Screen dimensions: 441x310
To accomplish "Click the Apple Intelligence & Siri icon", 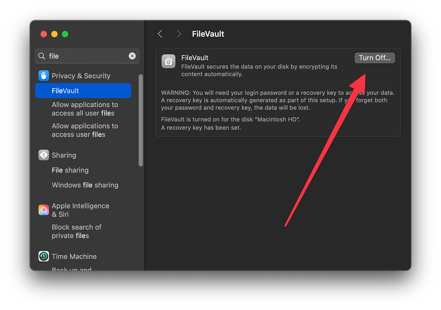I will pos(44,210).
